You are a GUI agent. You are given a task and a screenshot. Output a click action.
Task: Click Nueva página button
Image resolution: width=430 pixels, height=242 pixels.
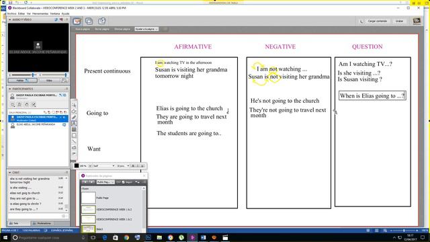83,29
